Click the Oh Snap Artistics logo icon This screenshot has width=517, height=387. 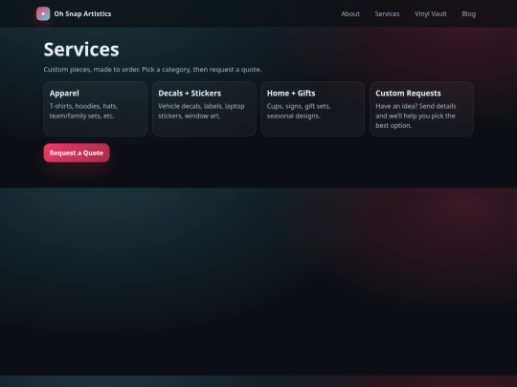(43, 13)
